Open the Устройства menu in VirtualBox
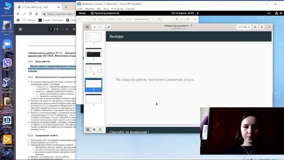This screenshot has height=160, width=284. 117,9
